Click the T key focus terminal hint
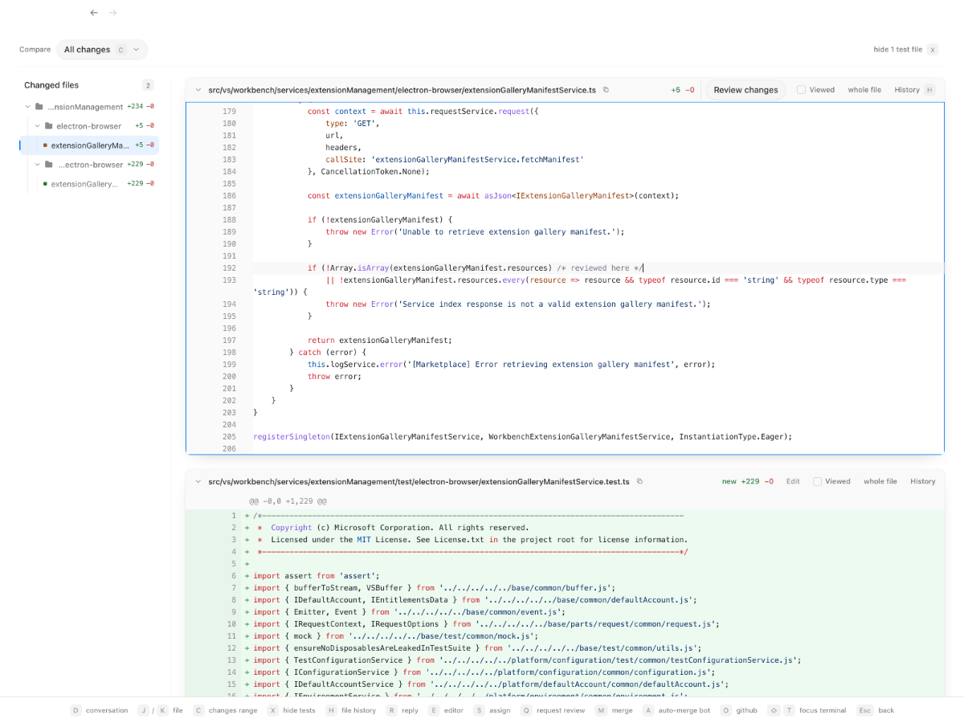Image resolution: width=964 pixels, height=723 pixels. click(789, 710)
